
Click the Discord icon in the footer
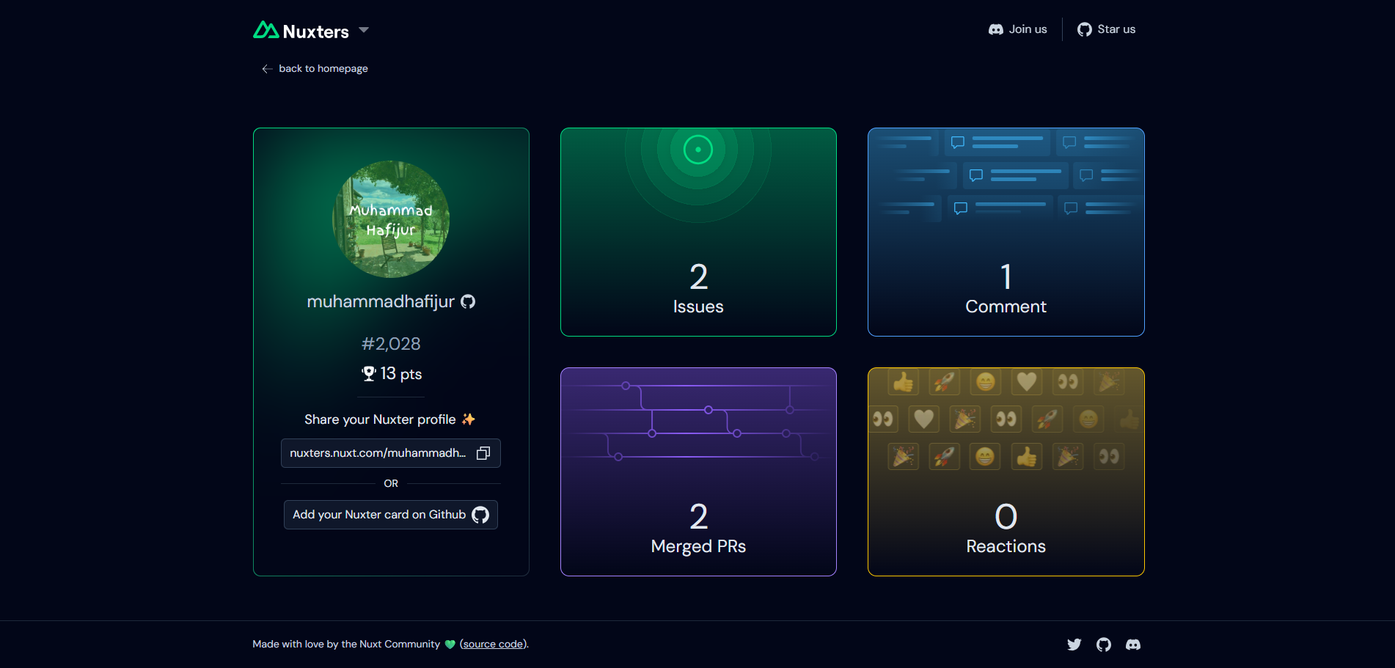1133,645
